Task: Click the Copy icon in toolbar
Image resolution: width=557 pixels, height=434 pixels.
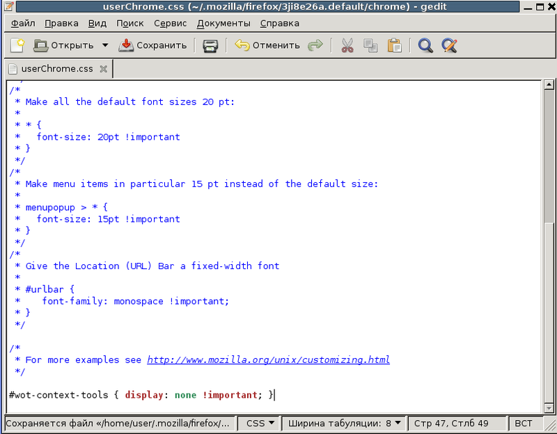Action: click(x=370, y=46)
